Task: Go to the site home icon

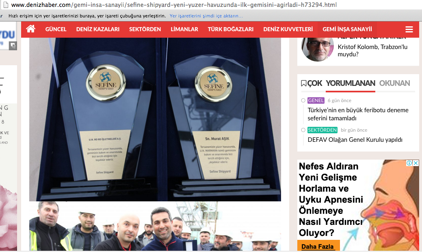Action: (31, 29)
